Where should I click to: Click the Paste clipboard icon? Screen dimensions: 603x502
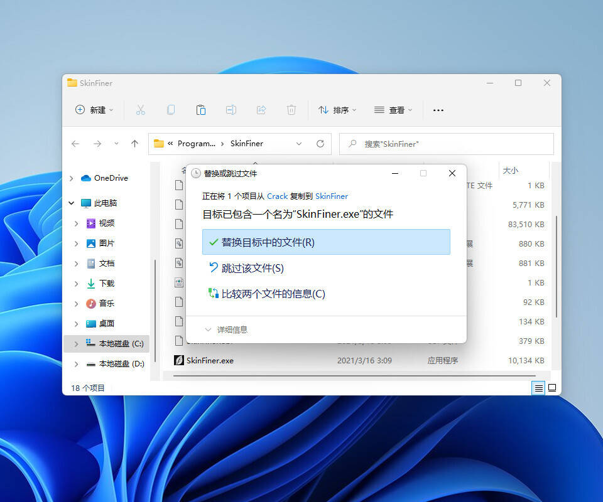point(201,110)
